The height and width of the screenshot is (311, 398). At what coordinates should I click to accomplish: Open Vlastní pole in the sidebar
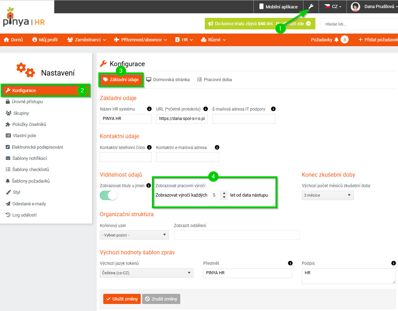coord(21,135)
